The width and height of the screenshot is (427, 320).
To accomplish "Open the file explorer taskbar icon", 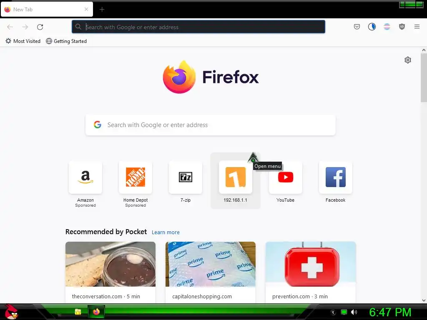I will (x=78, y=312).
